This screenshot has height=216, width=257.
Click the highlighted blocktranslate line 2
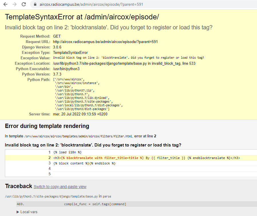click(146, 158)
